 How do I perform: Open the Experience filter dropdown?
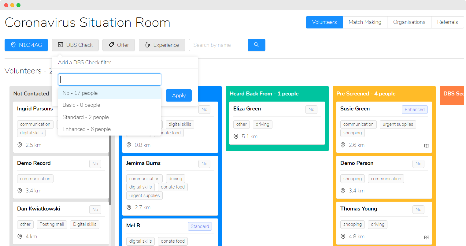click(x=162, y=45)
